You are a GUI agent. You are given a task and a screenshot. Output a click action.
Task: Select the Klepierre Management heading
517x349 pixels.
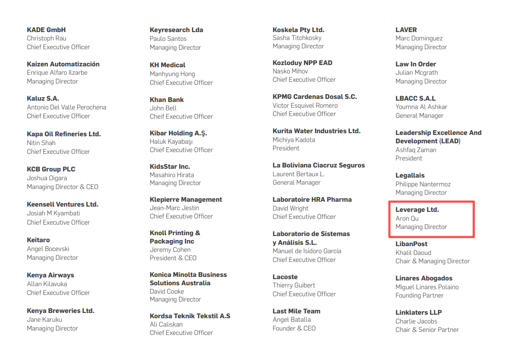(x=186, y=200)
